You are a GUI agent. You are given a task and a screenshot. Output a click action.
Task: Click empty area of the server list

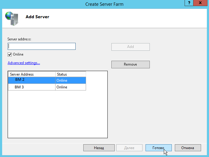(x=58, y=115)
